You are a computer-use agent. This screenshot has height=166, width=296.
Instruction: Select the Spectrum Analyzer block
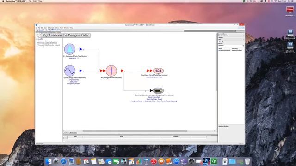(x=158, y=91)
